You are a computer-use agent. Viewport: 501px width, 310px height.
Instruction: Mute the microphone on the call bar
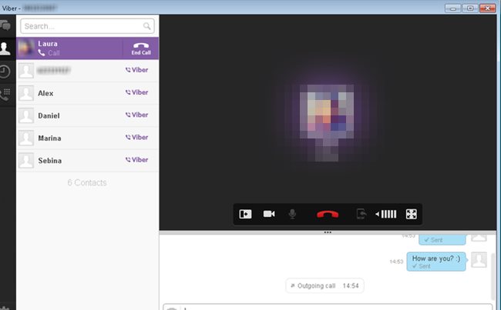point(292,214)
